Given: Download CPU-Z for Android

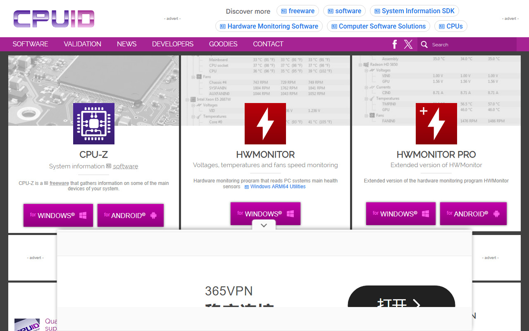Looking at the screenshot, I should (x=131, y=215).
